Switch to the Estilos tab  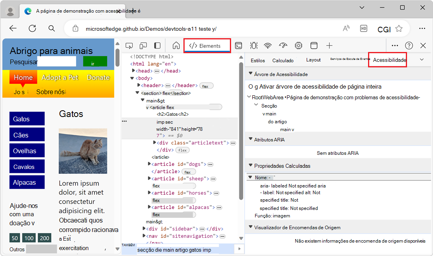(258, 60)
